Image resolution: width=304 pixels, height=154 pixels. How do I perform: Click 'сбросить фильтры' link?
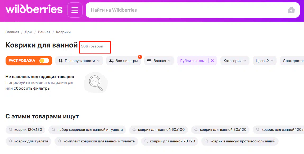pyautogui.click(x=32, y=89)
